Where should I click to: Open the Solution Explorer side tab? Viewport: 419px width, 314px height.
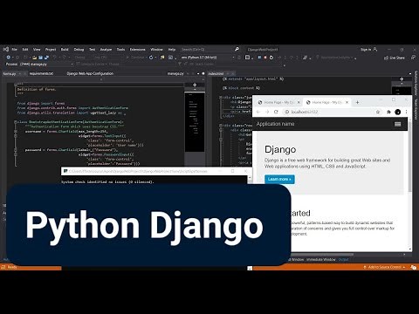416,83
